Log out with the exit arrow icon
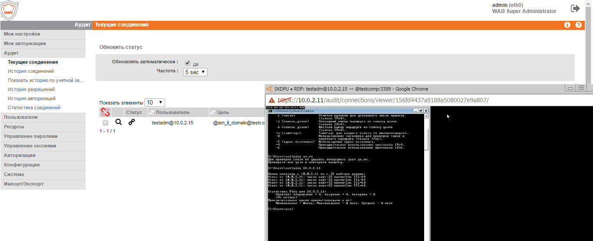Image resolution: width=593 pixels, height=241 pixels. pos(575,8)
